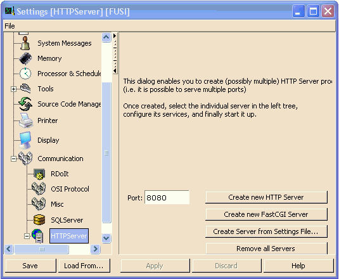This screenshot has height=279, width=339.
Task: Click the Printer icon
Action: point(26,120)
